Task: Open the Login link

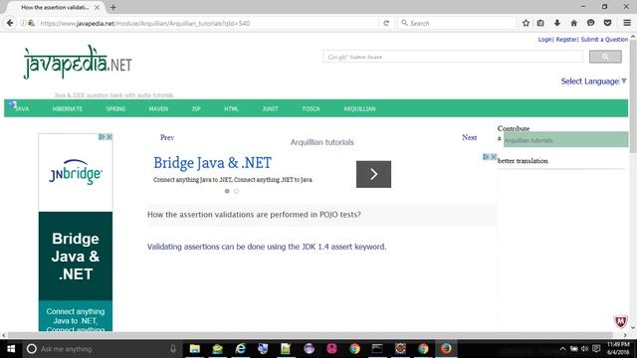Action: tap(544, 40)
